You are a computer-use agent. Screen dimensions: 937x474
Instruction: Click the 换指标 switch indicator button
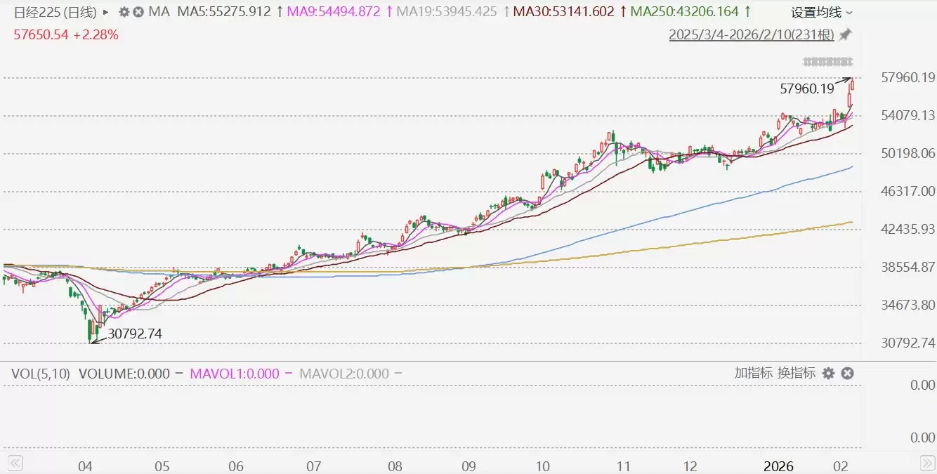pyautogui.click(x=796, y=373)
